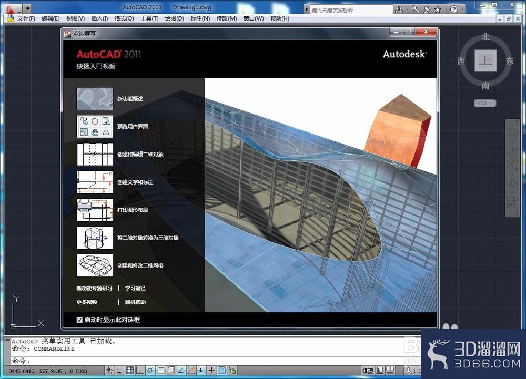Toggle Dynamic UCS icon in status bar
This screenshot has height=379, width=526.
[191, 370]
